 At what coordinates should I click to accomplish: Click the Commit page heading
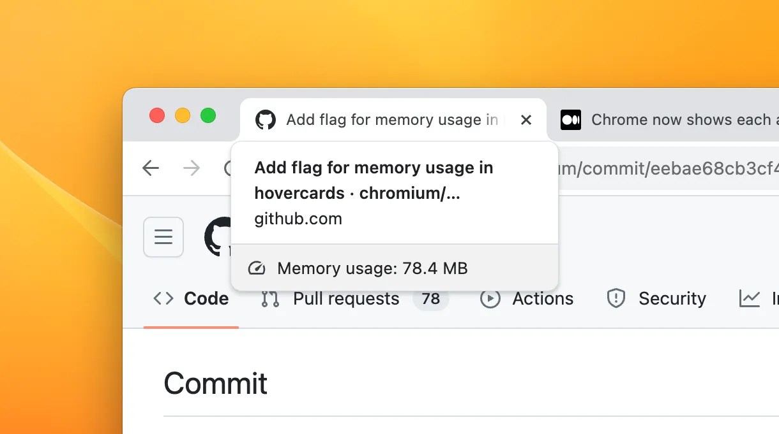point(215,382)
